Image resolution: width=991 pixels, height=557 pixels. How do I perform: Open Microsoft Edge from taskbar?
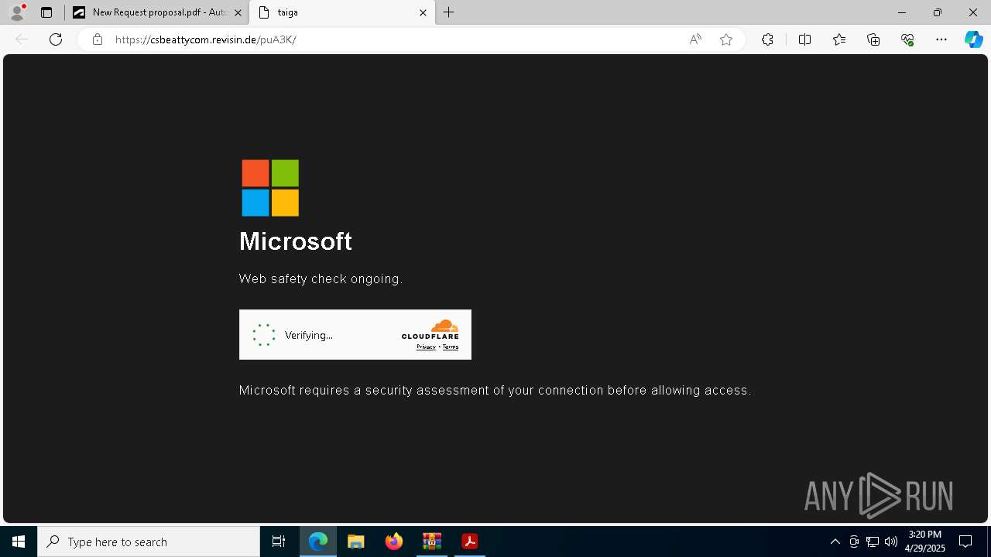pyautogui.click(x=318, y=542)
